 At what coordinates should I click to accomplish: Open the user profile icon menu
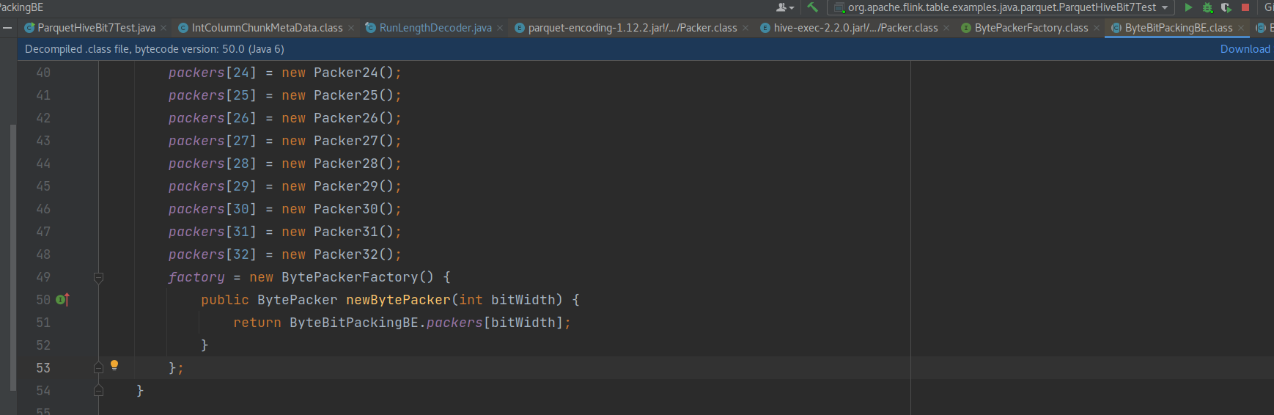coord(785,7)
